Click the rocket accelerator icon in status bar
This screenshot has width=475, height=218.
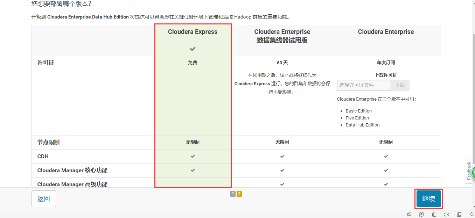coord(409,214)
